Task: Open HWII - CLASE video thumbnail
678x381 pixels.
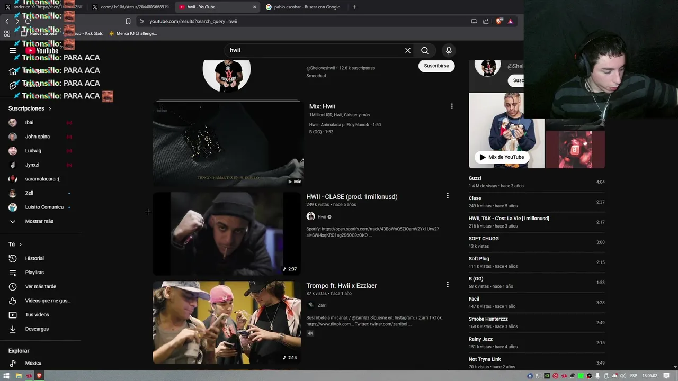Action: 227,234
